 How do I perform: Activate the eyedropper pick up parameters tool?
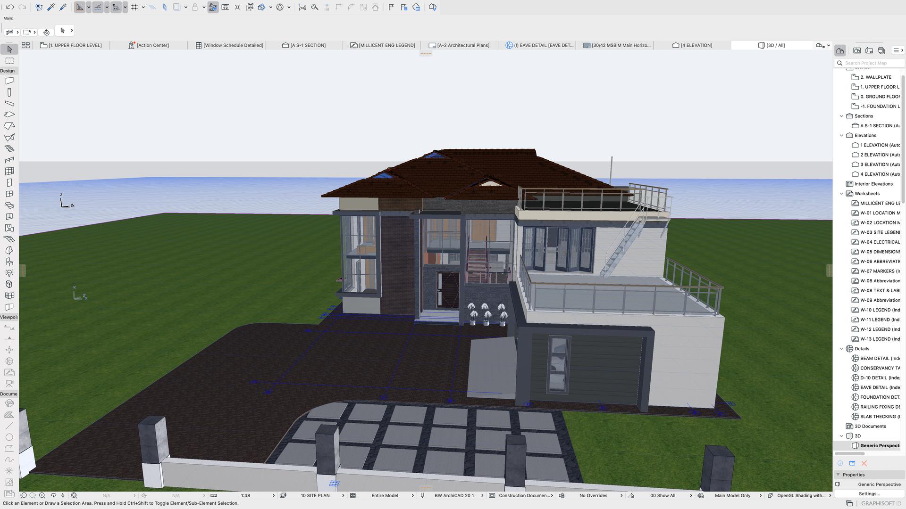[x=51, y=7]
